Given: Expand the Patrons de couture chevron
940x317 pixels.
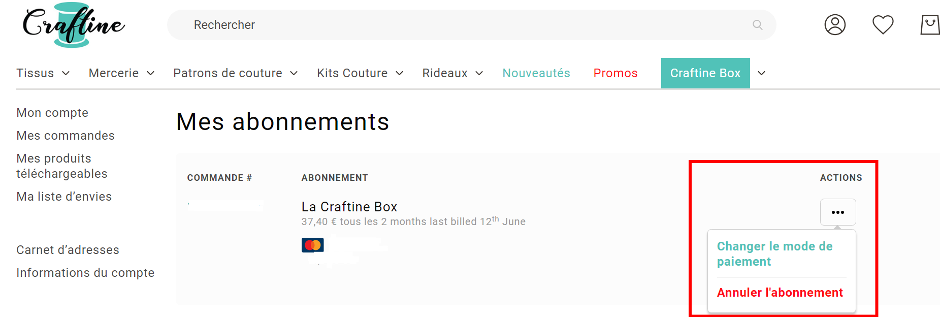Looking at the screenshot, I should coord(294,74).
